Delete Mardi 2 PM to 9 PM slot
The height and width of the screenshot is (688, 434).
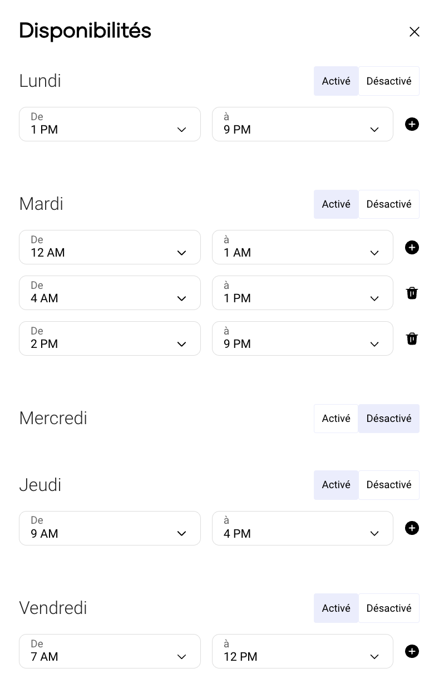click(x=412, y=338)
